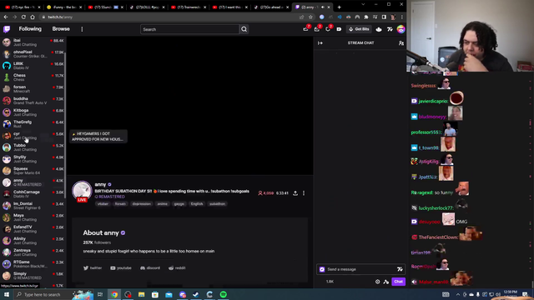
Task: Open the user avatar menu
Action: click(x=400, y=29)
